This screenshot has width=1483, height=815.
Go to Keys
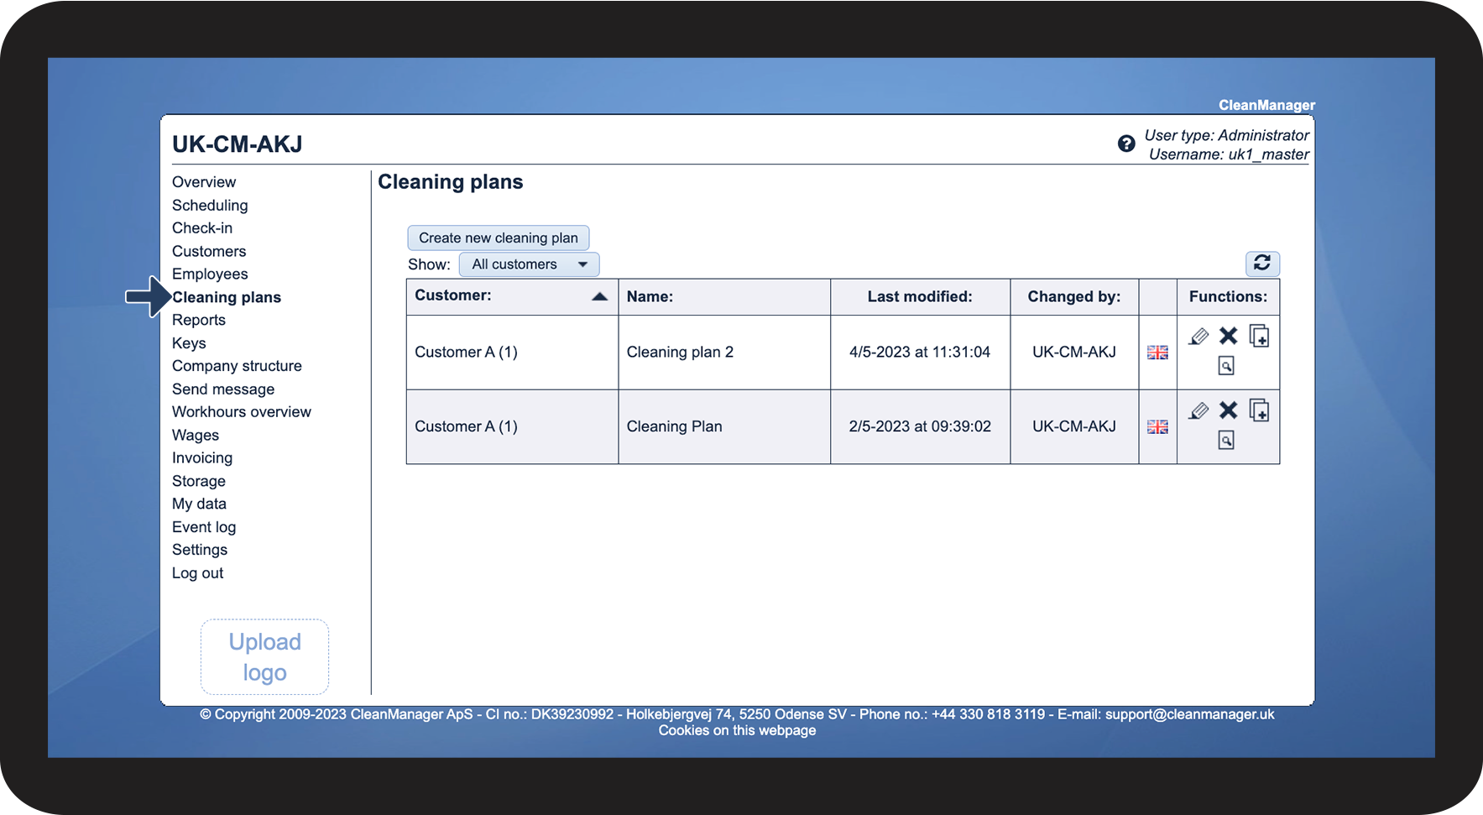click(189, 343)
